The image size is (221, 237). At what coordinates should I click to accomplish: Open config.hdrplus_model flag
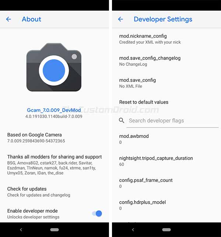point(166,205)
